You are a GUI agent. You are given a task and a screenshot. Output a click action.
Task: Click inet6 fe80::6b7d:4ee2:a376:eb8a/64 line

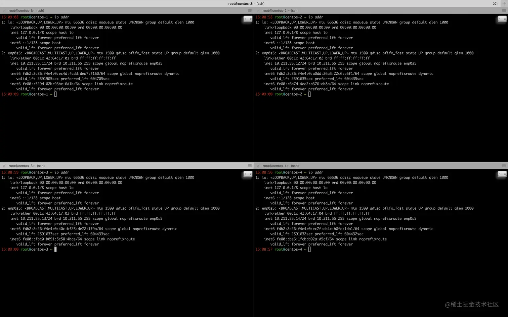(x=326, y=84)
